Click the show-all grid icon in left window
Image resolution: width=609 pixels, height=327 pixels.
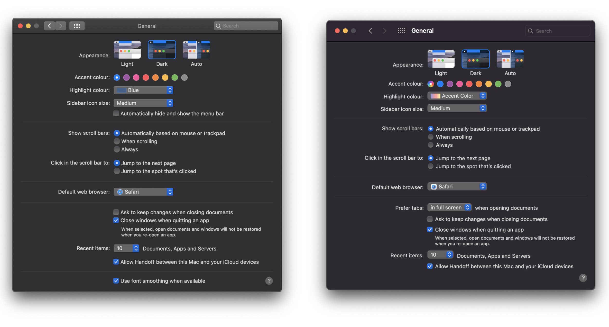point(77,26)
